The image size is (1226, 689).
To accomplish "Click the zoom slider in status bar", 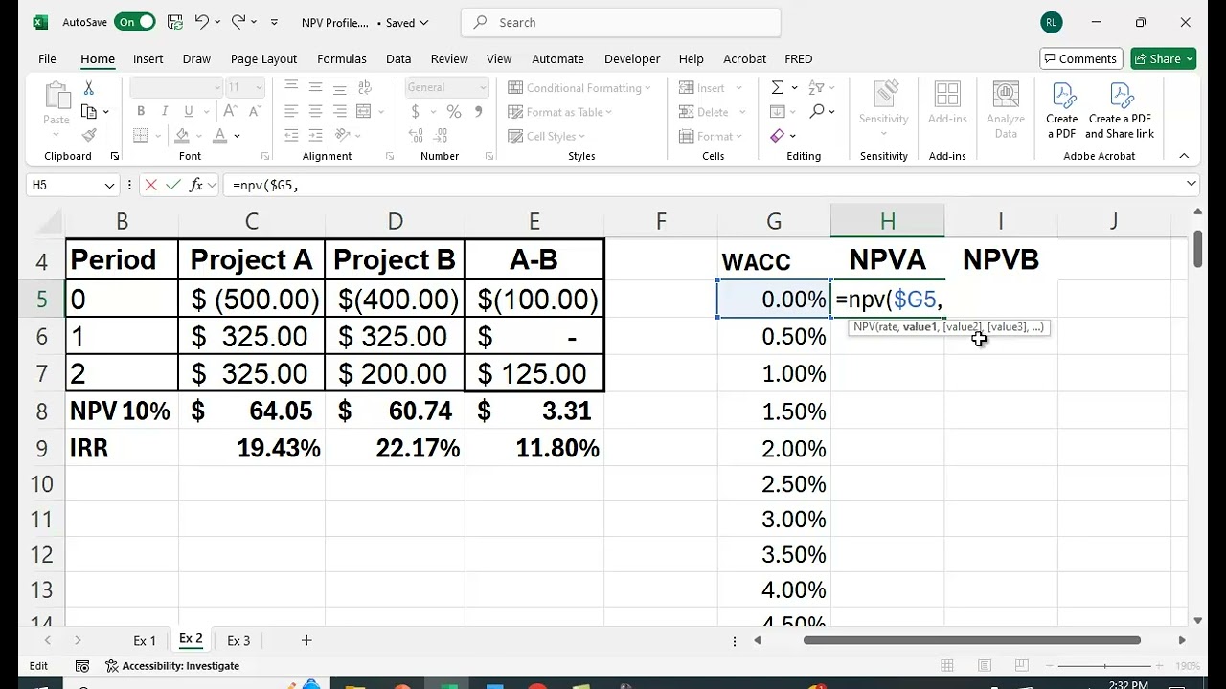I will [1104, 665].
